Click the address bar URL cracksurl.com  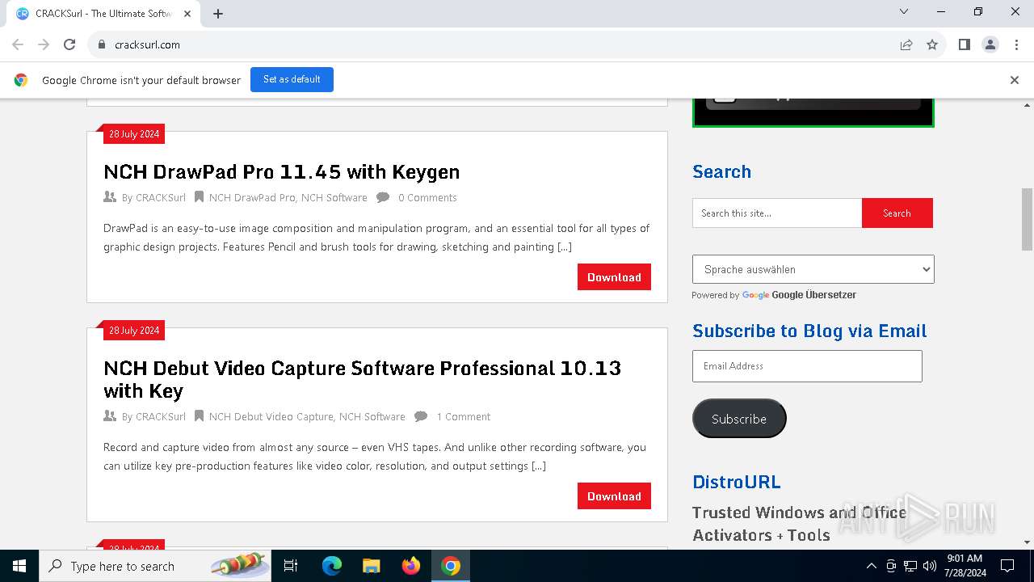pos(147,44)
